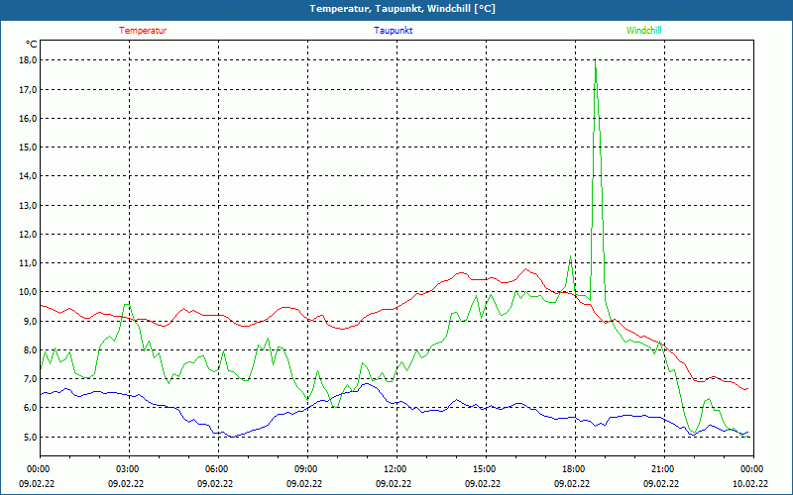Click the 9,0 y-axis value
Screen dimensions: 793x495
point(30,321)
